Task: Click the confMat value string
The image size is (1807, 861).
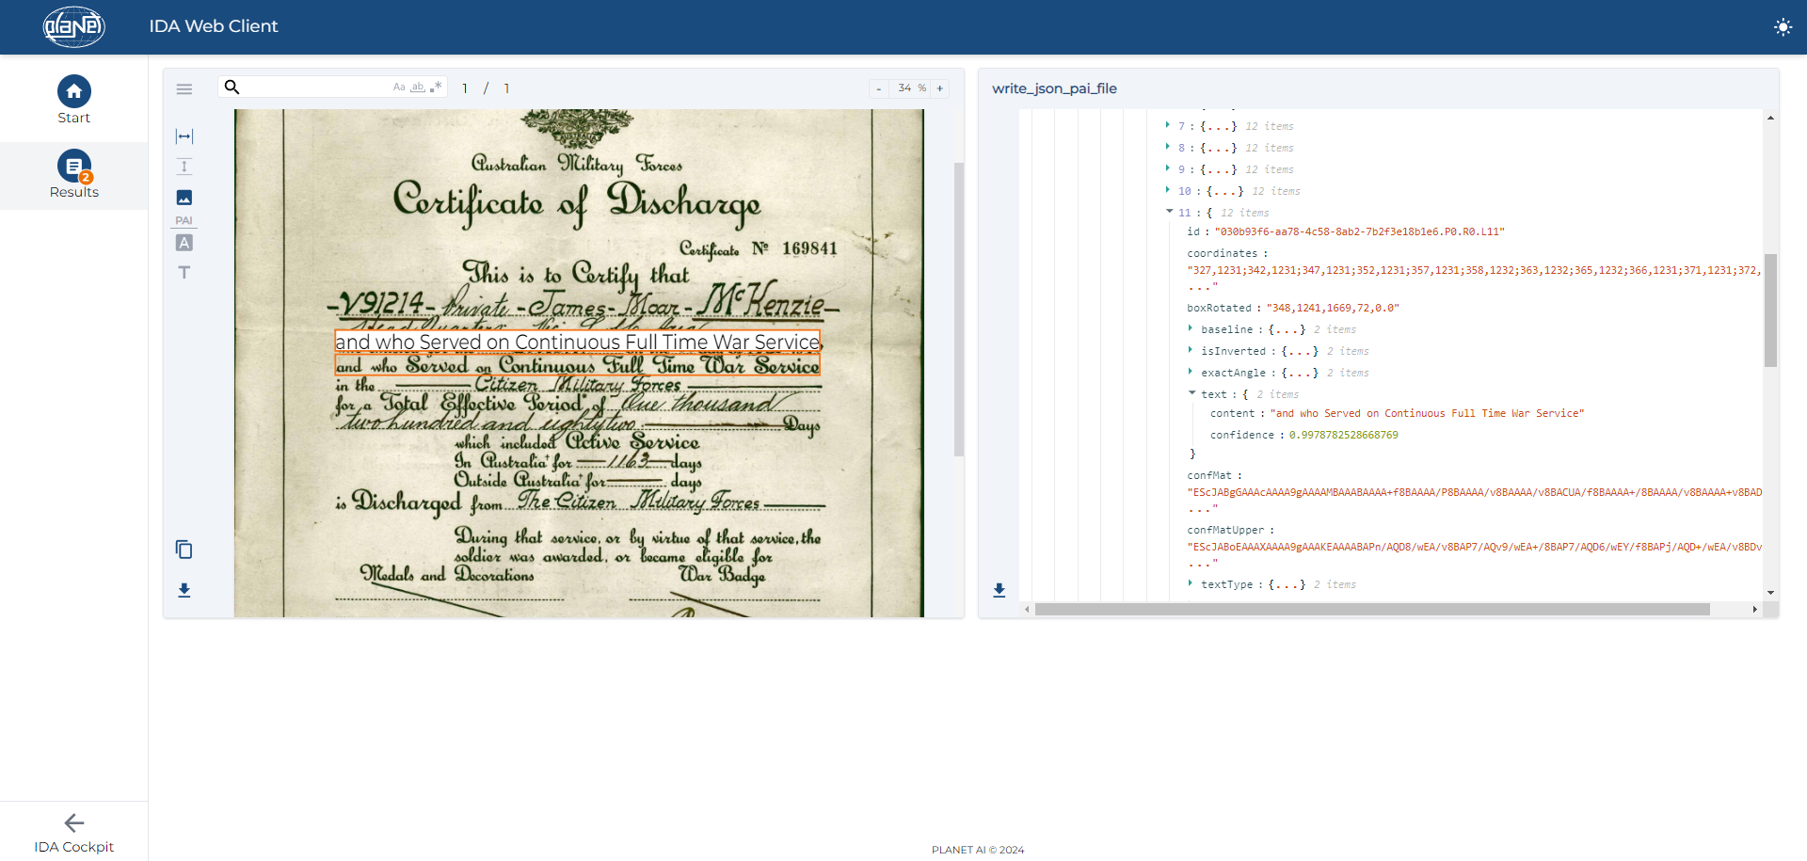Action: (x=1474, y=500)
